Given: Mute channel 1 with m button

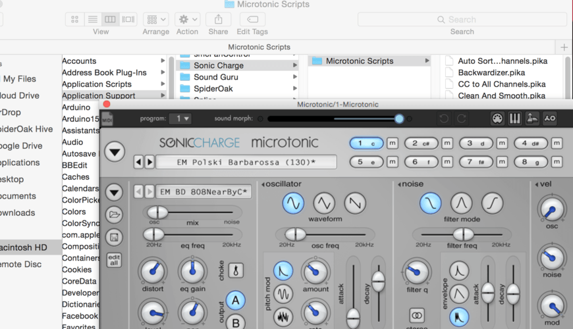Looking at the screenshot, I should (x=393, y=143).
